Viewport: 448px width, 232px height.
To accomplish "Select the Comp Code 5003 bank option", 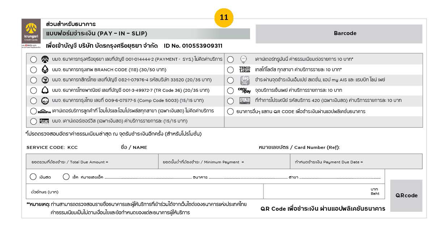I will click(33, 100).
